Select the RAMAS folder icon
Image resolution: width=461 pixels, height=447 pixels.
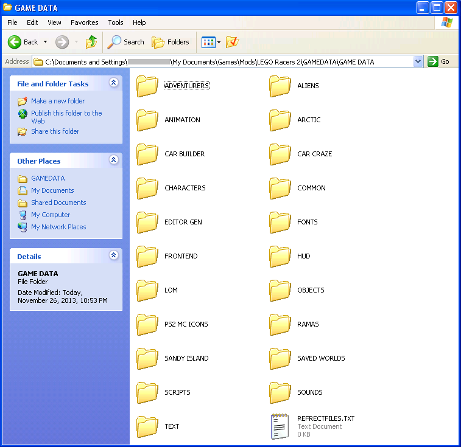click(280, 324)
